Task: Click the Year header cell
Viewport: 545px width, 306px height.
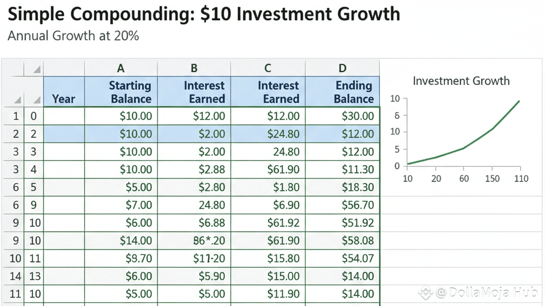Action: 63,98
